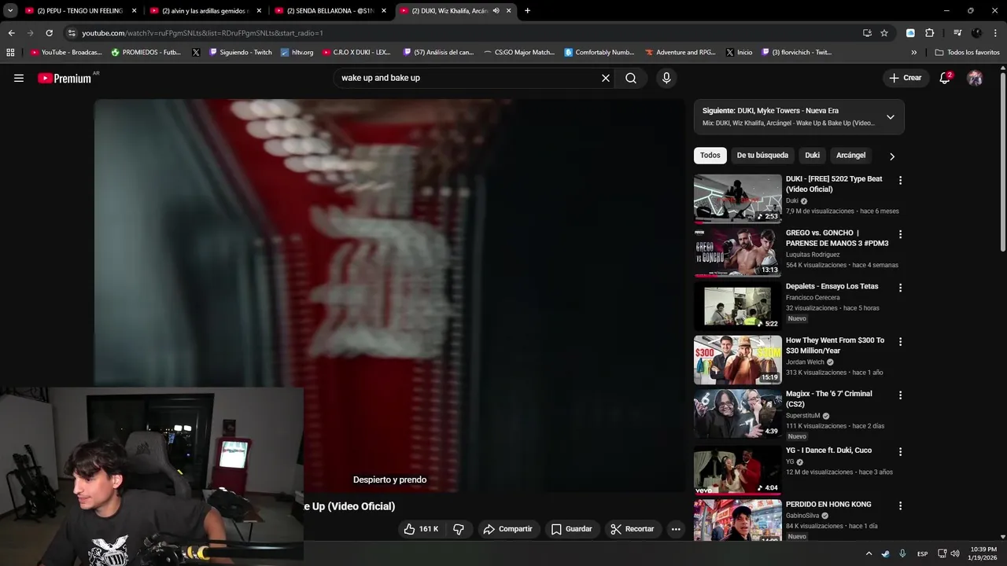Open the GREGO vs. GONCHO thumbnail
Screen dimensions: 1007x566
click(737, 252)
